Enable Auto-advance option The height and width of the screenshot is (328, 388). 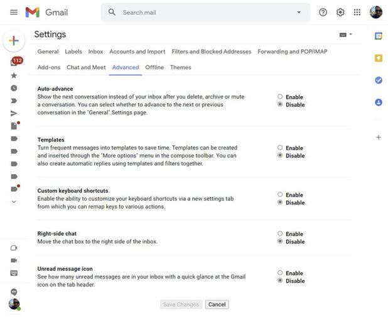pos(280,97)
